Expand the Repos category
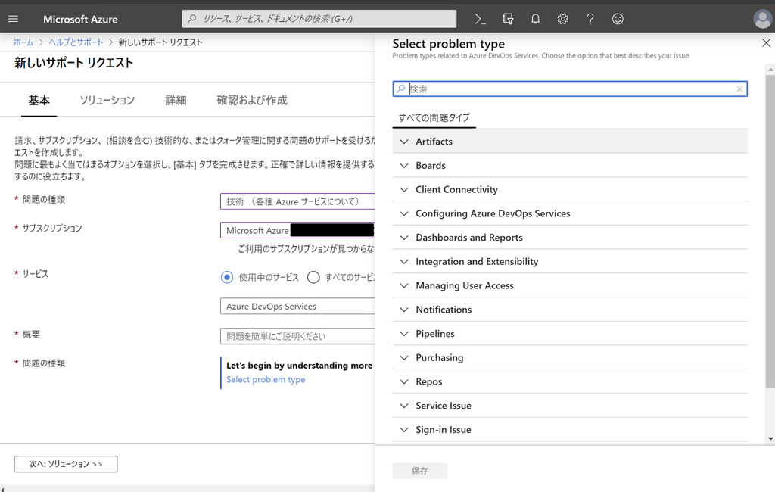 570,381
